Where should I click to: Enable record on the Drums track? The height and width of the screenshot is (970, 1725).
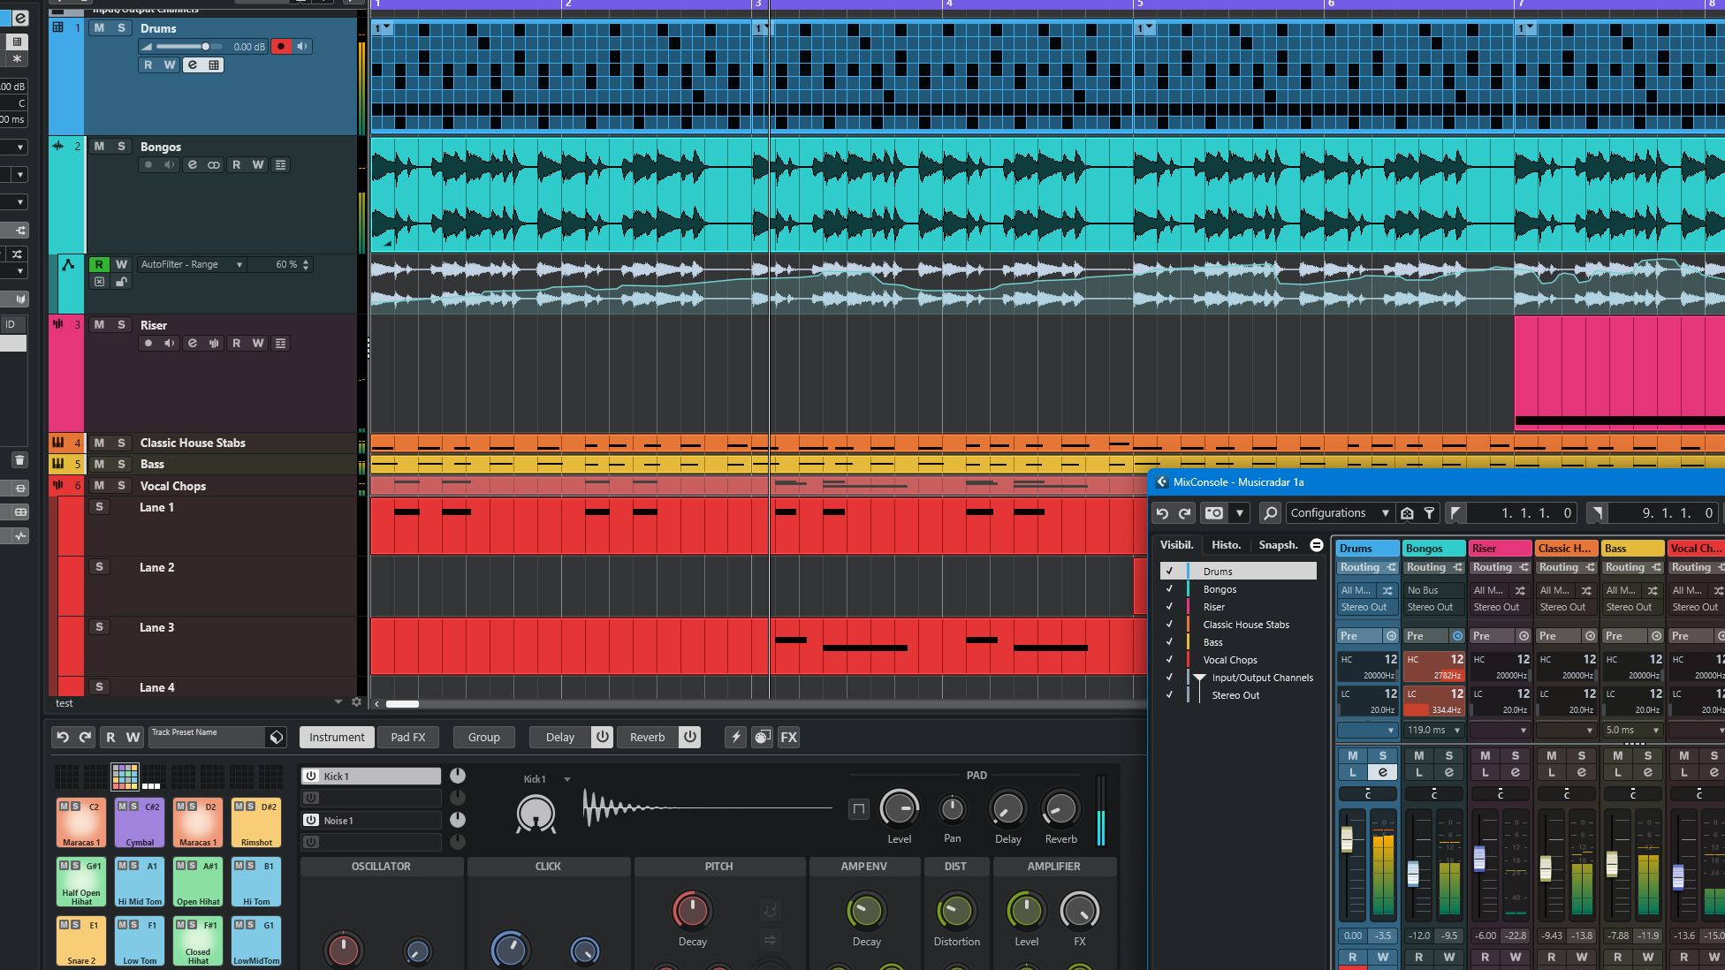281,47
